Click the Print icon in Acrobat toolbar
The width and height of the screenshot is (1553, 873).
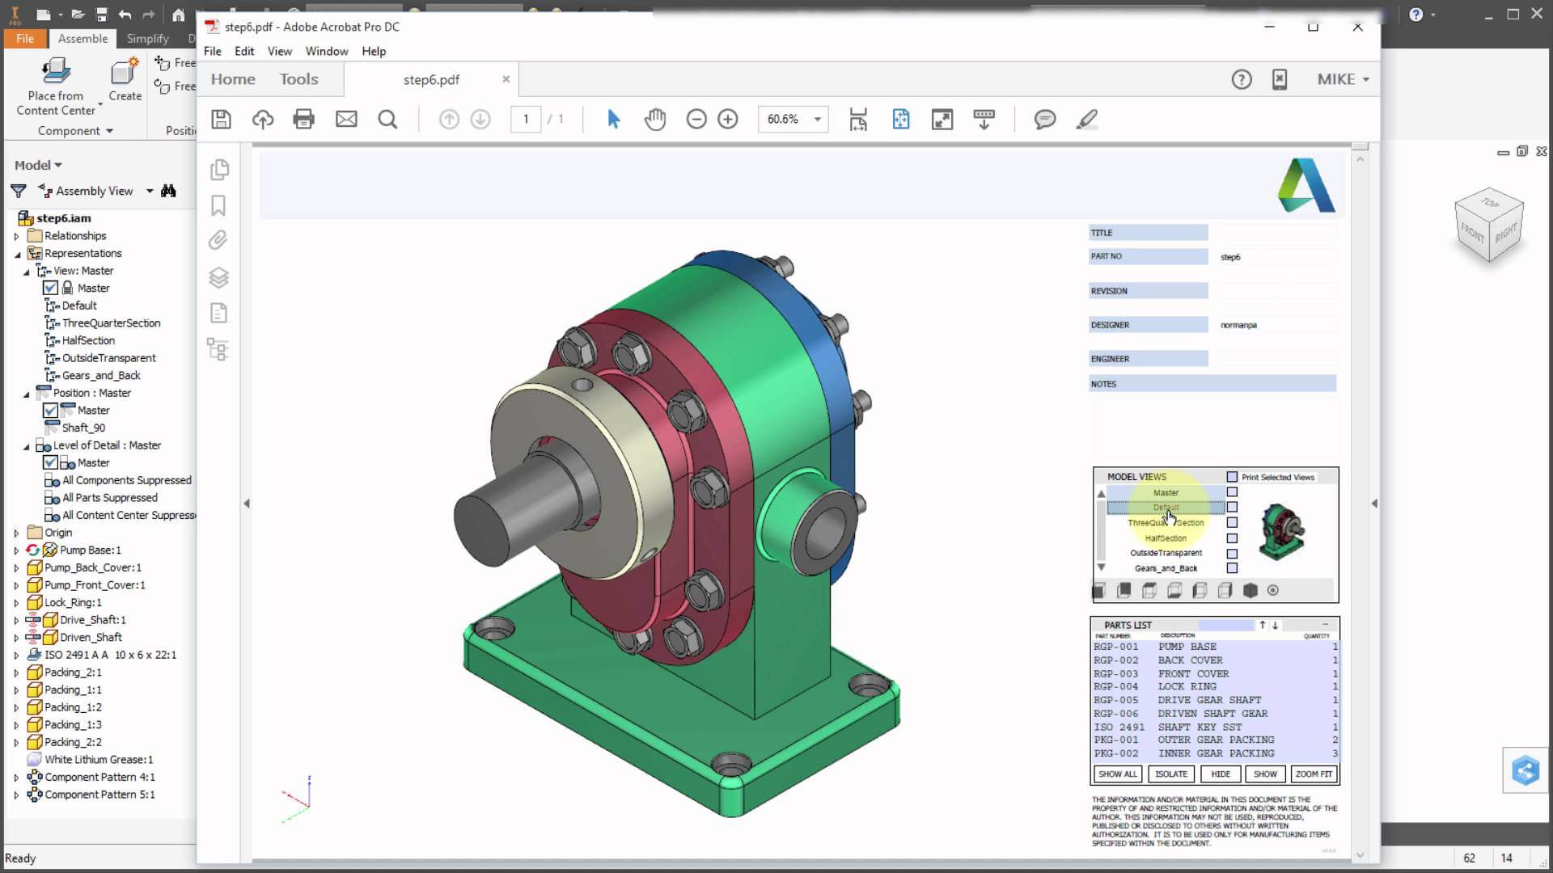click(303, 120)
